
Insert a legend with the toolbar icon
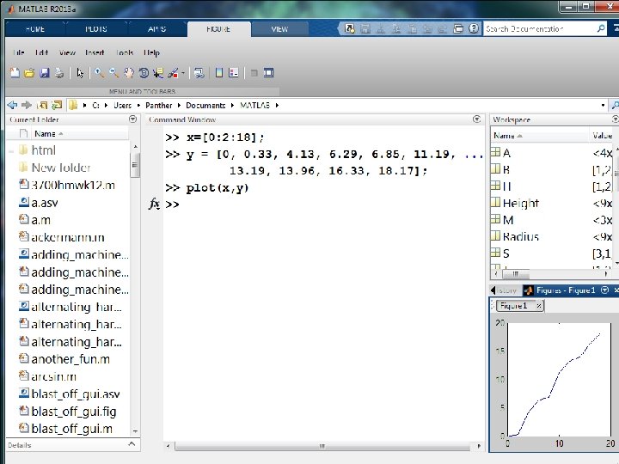coord(234,73)
